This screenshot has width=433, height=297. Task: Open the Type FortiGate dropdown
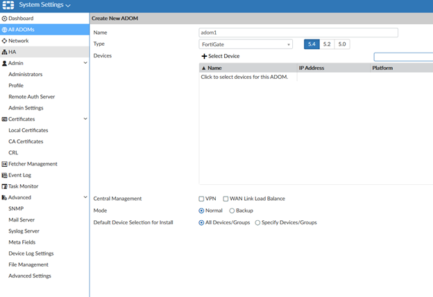[x=246, y=44]
